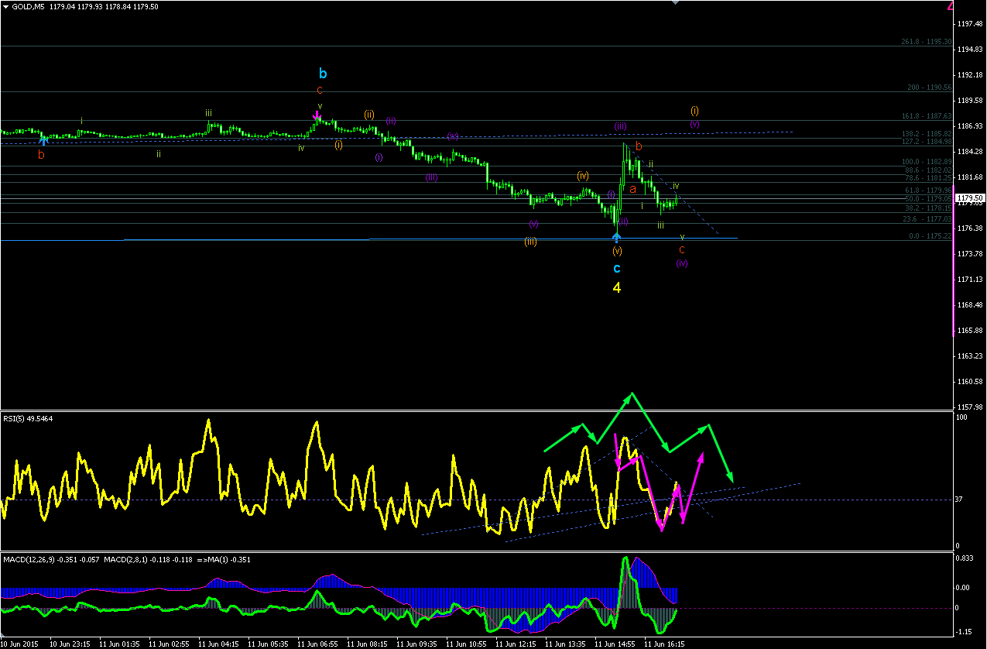The image size is (987, 649).
Task: Click the 1171.13 price axis label
Action: 971,280
